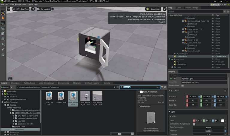The image size is (230, 136).
Task: Click the LIVE session button
Action: 214,4
